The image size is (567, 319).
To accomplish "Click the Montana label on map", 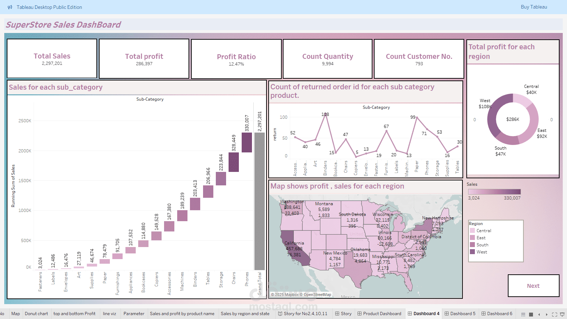I will click(x=324, y=204).
